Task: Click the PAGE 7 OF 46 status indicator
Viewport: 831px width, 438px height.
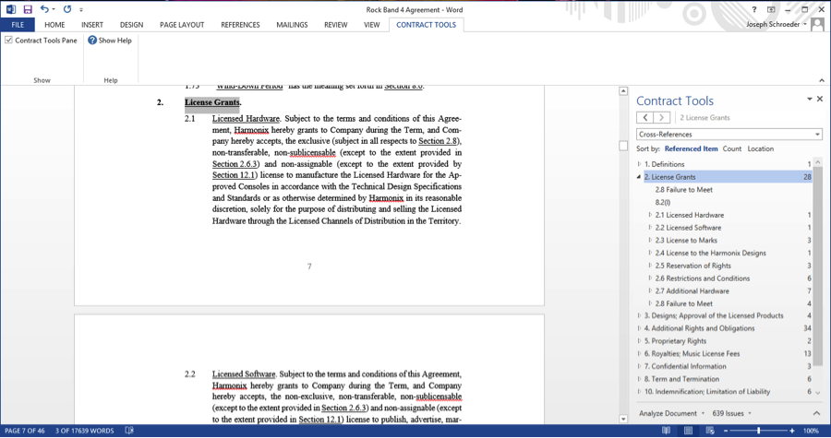Action: pos(24,431)
